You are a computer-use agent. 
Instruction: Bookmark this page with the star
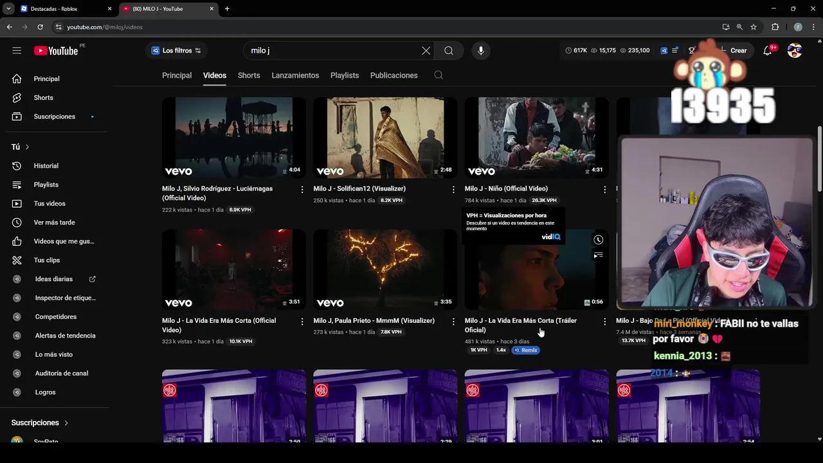pos(754,27)
